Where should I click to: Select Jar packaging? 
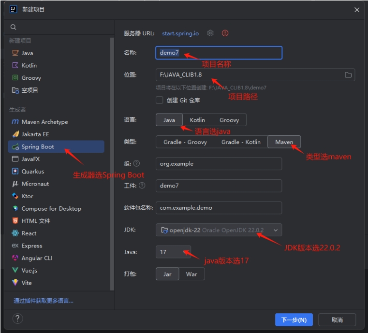168,274
